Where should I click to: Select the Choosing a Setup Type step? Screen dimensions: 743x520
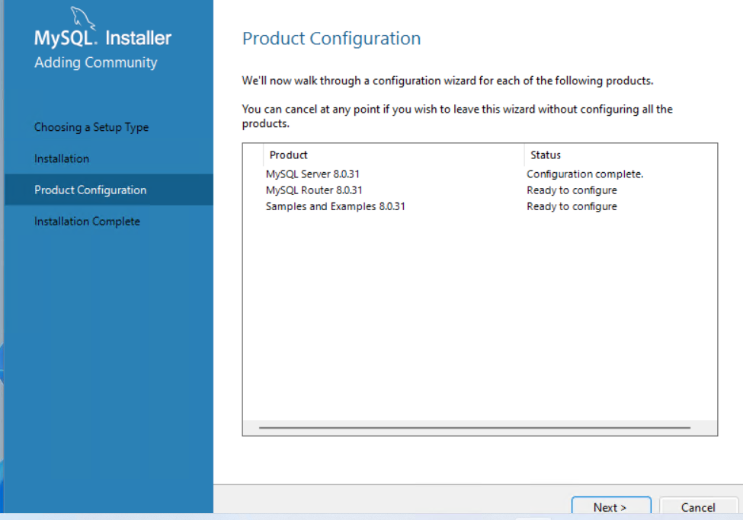coord(91,127)
